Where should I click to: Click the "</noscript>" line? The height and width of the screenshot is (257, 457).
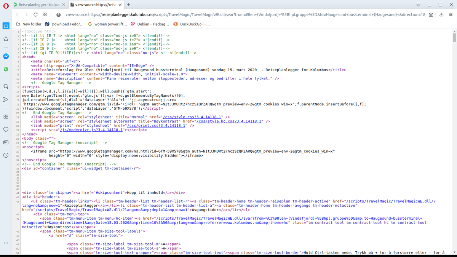[x=34, y=160]
